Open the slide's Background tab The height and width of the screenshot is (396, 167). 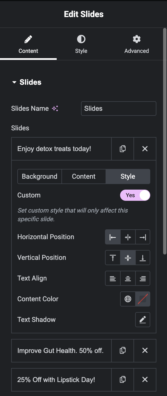point(40,176)
